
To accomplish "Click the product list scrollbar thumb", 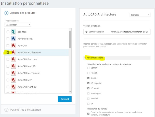I will (x=70, y=40).
